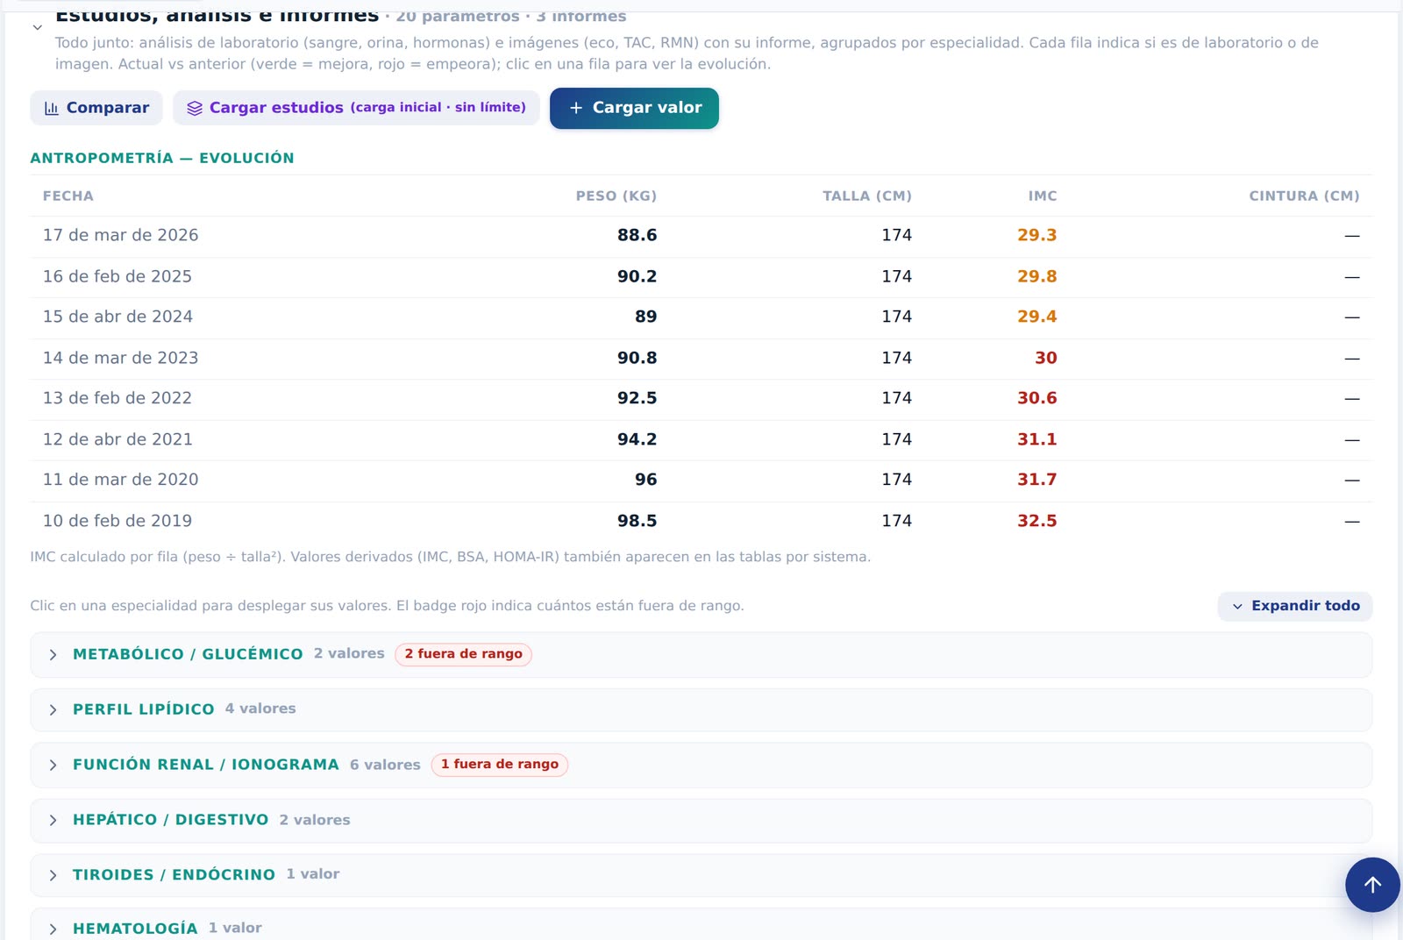The width and height of the screenshot is (1403, 940).
Task: Click the Fecha column header
Action: click(68, 196)
